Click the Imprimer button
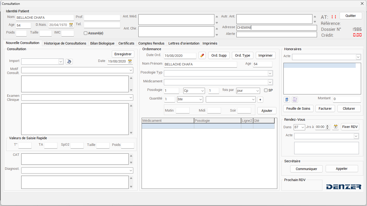Screen dimensions: 367x206 pyautogui.click(x=265, y=56)
